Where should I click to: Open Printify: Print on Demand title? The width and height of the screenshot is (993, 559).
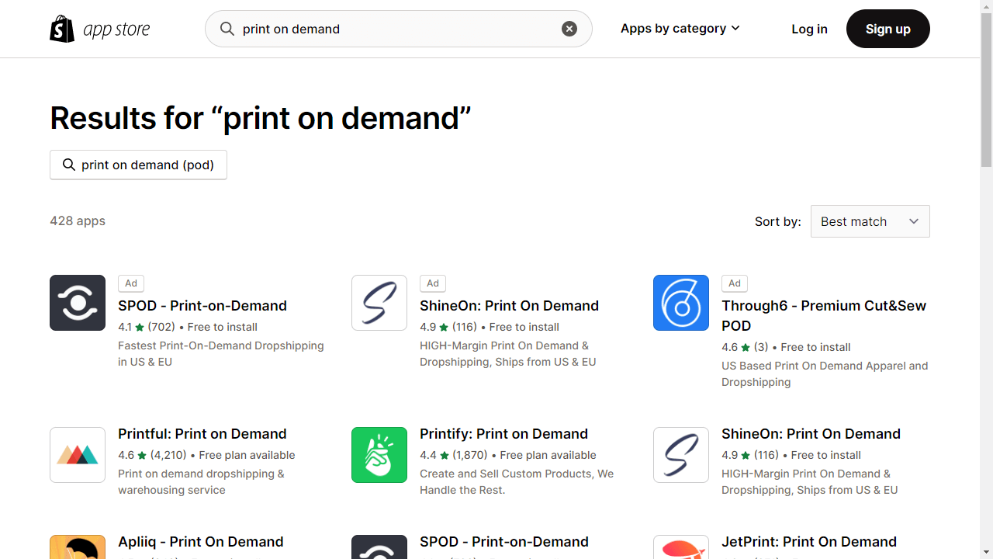click(x=503, y=434)
